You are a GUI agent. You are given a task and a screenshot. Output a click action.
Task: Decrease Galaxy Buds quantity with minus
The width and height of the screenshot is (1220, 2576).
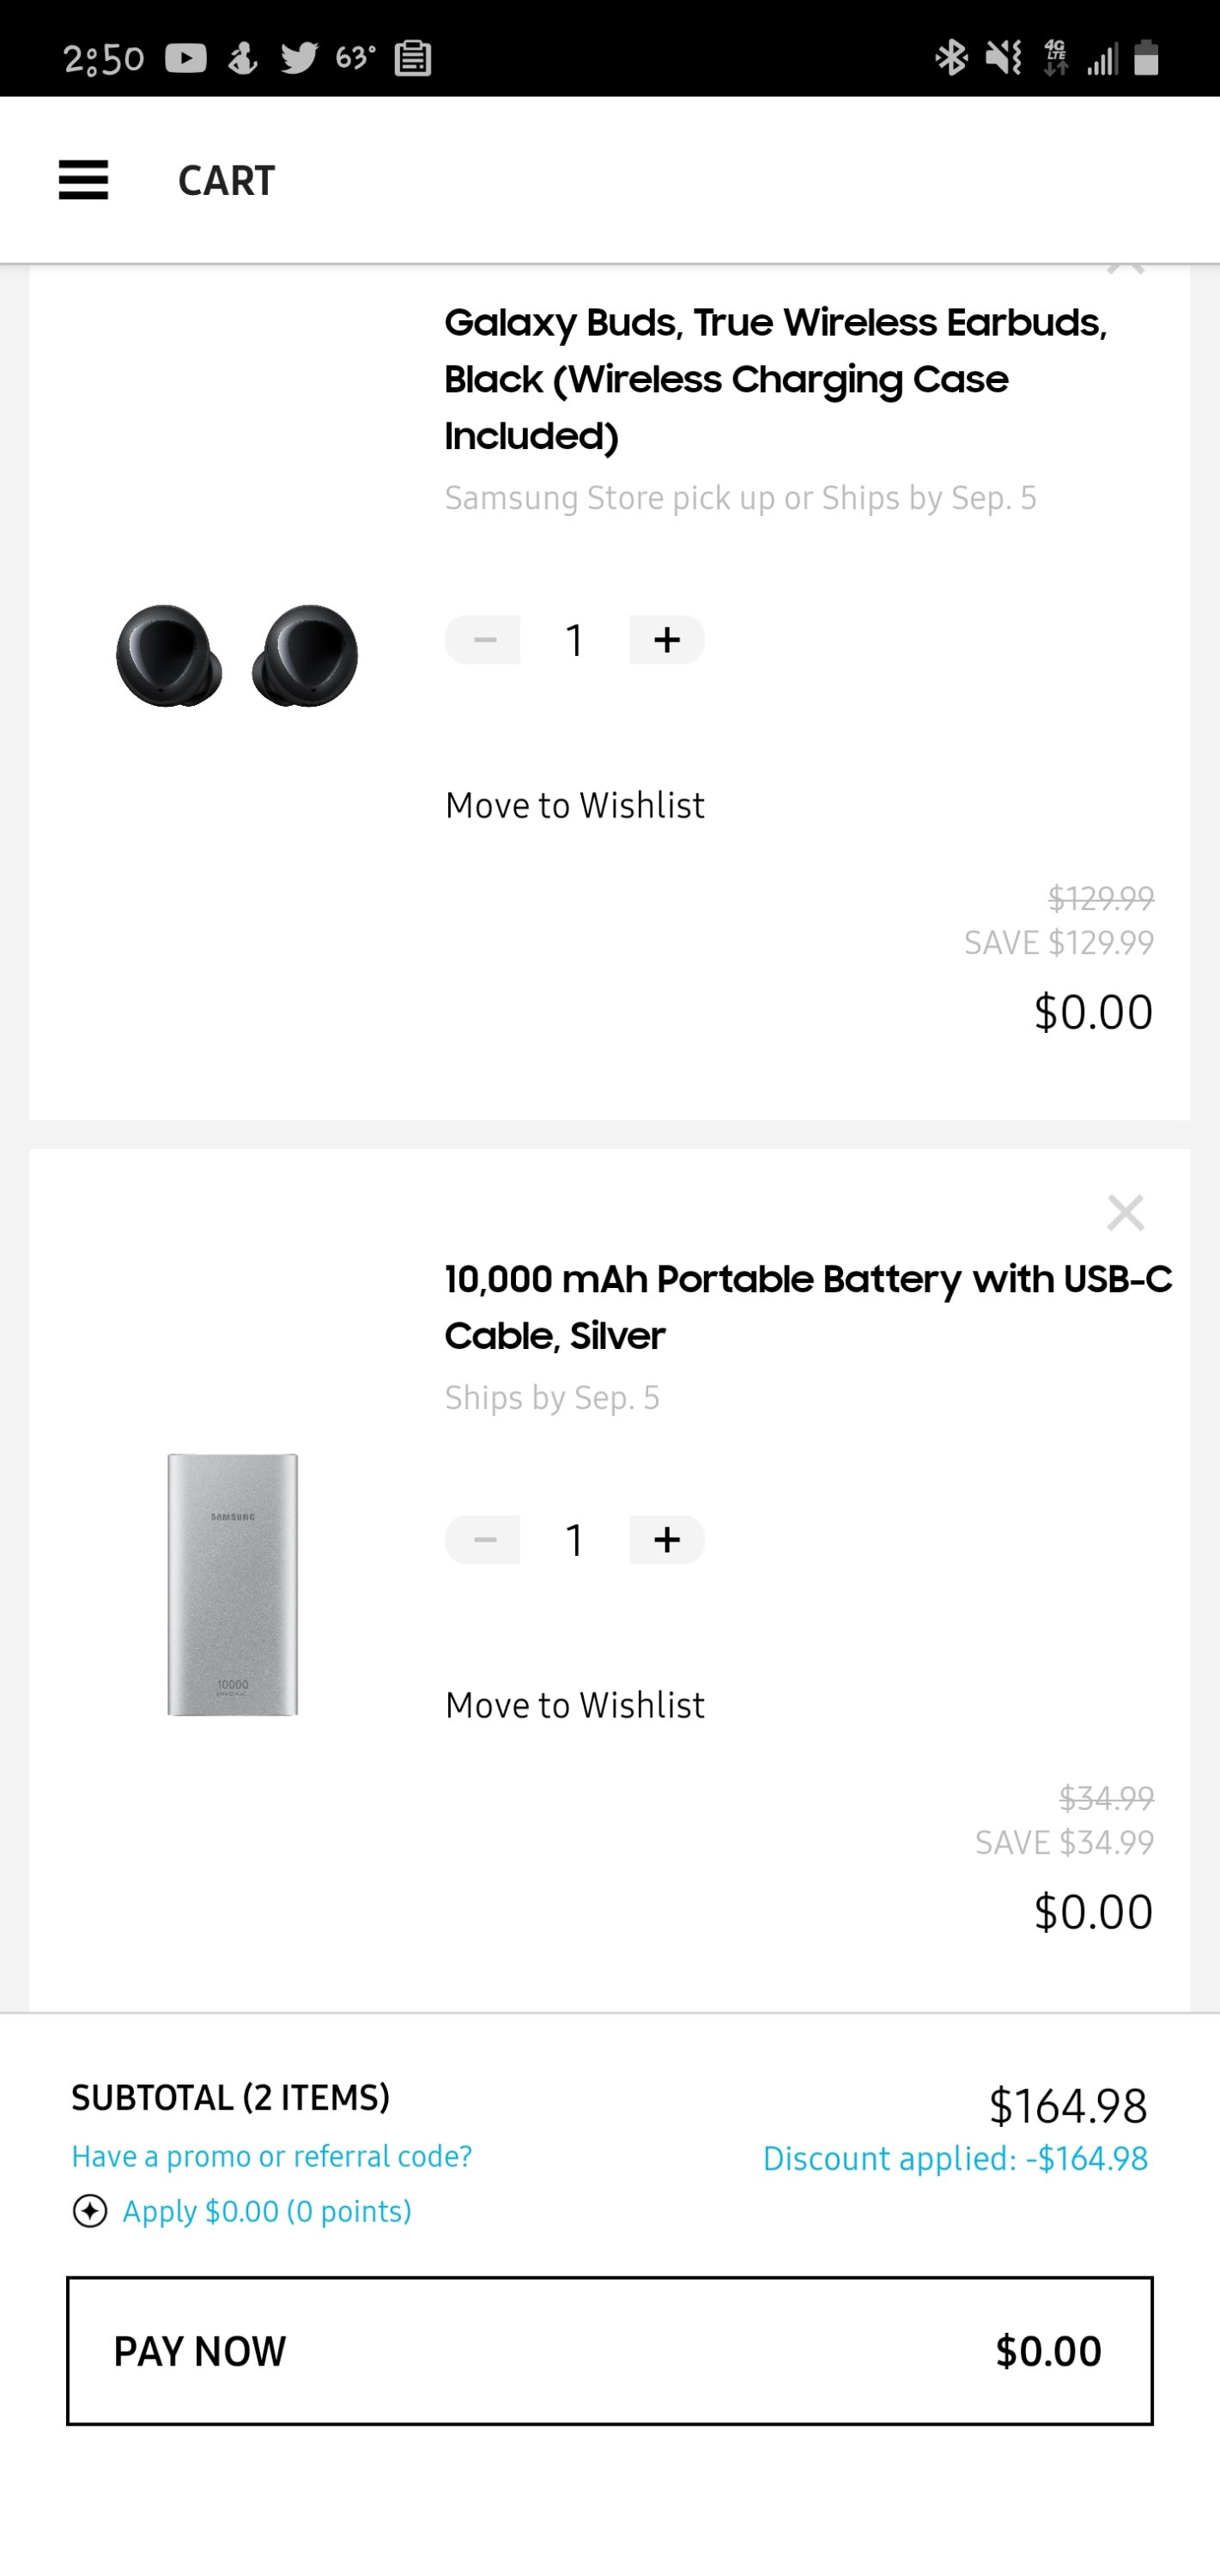pos(483,640)
